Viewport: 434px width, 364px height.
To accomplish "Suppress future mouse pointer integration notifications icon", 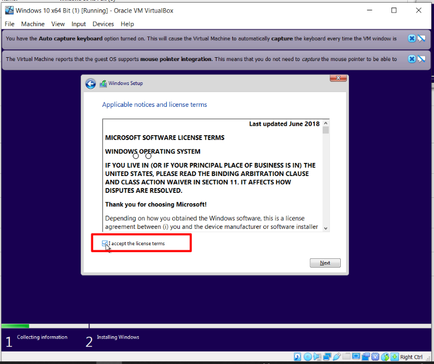I will (421, 59).
